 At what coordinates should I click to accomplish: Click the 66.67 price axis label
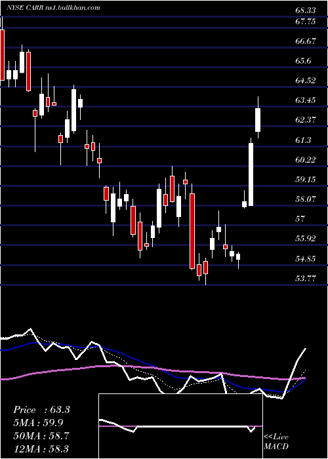(x=306, y=41)
